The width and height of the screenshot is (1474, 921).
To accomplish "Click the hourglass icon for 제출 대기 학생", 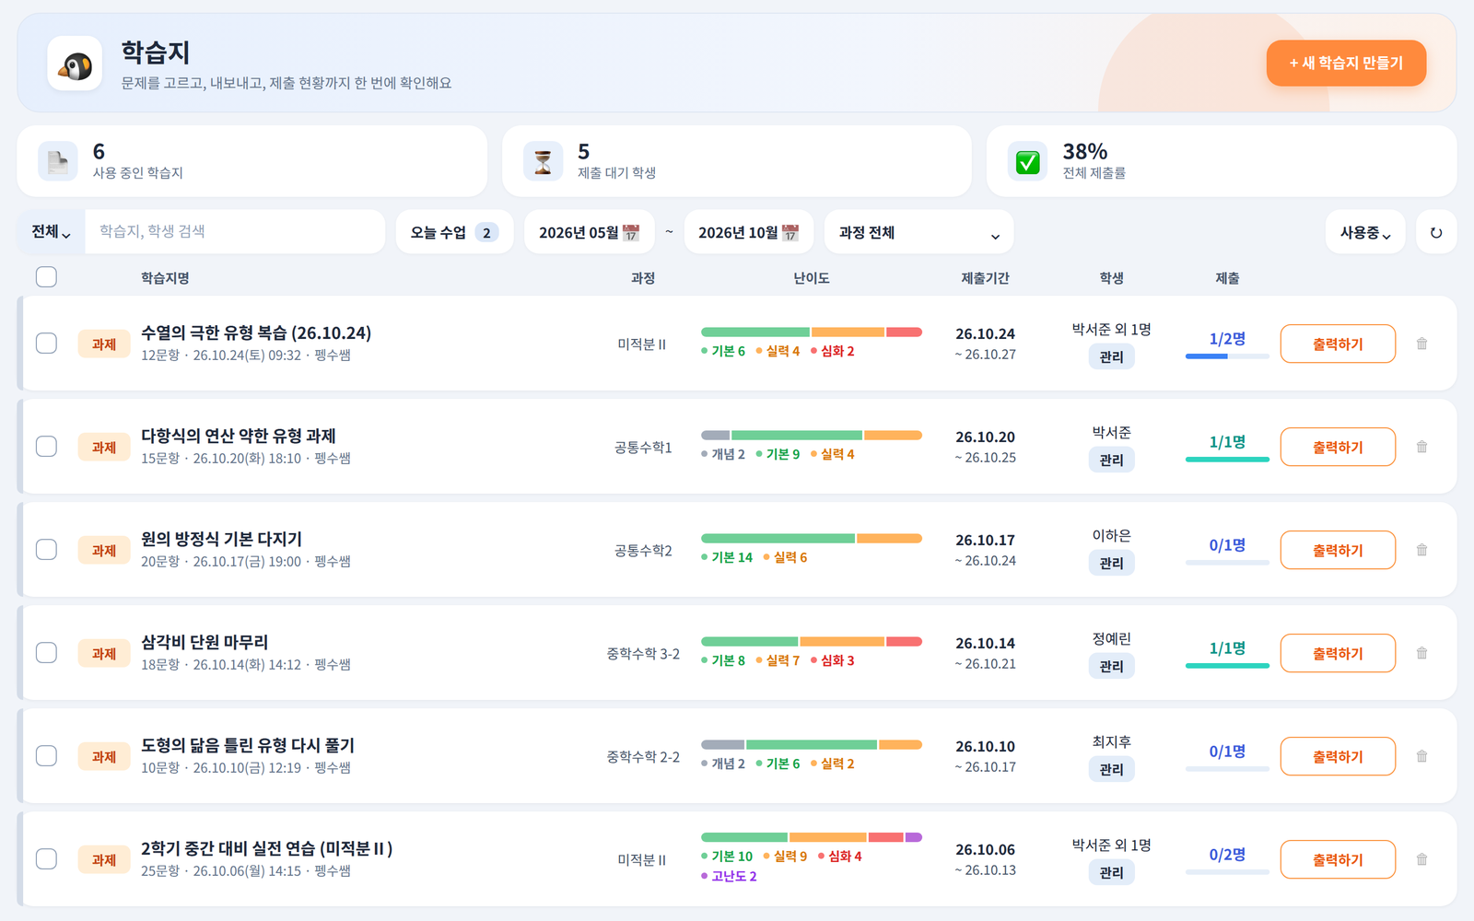I will (543, 161).
